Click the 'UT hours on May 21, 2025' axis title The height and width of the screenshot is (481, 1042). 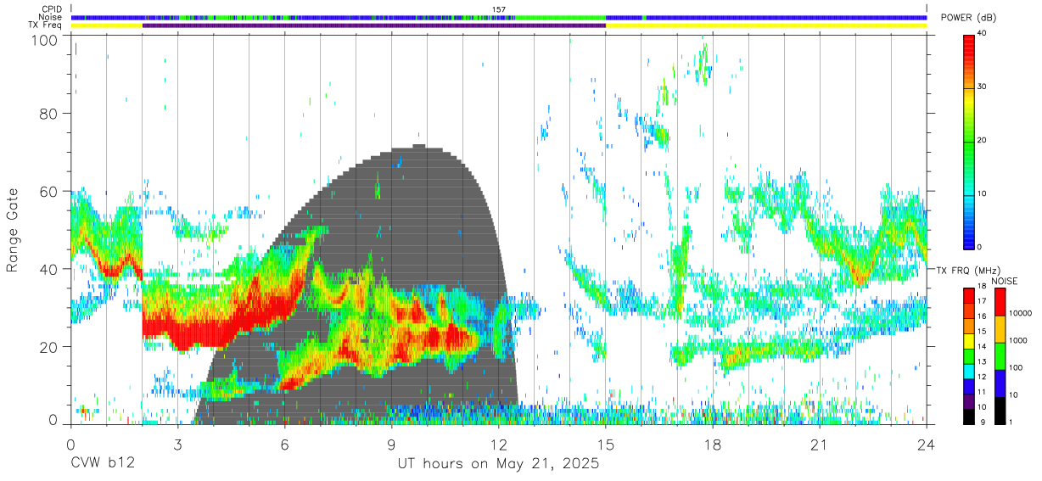[498, 464]
